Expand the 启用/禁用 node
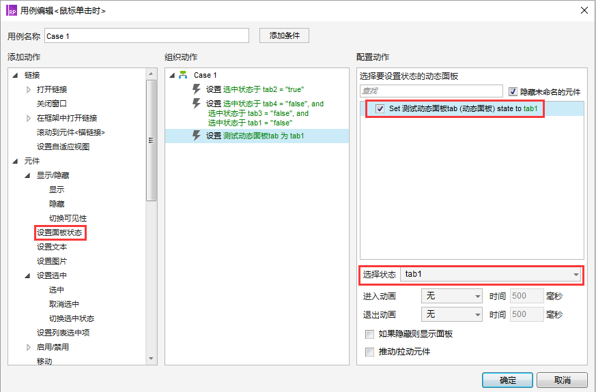 (28, 347)
